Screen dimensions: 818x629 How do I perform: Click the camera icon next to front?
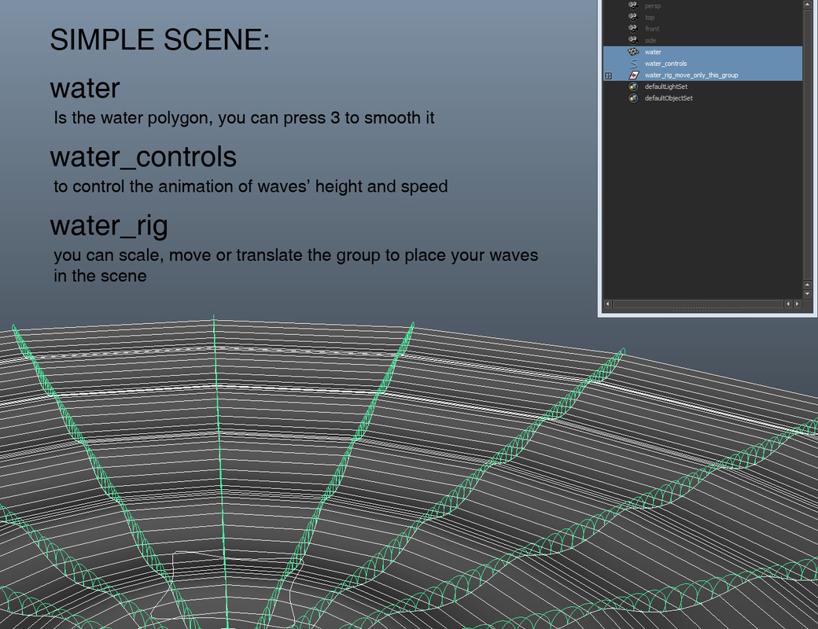[x=632, y=28]
